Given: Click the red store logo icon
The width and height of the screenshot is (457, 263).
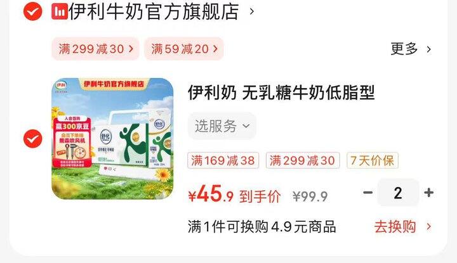Looking at the screenshot, I should [x=60, y=11].
